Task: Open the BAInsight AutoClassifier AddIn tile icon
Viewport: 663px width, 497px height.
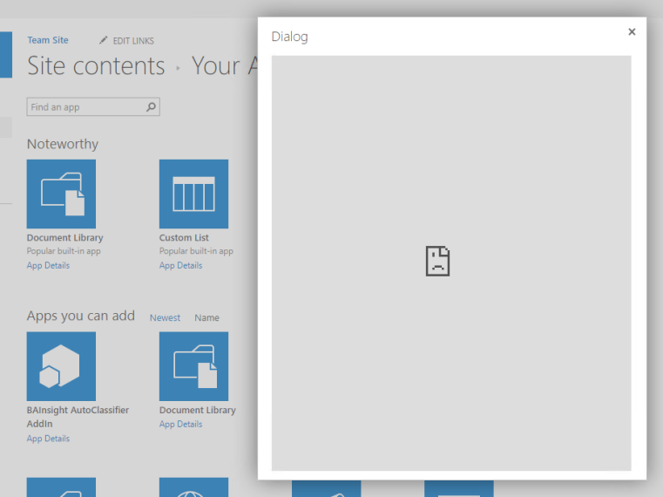Action: 61,366
